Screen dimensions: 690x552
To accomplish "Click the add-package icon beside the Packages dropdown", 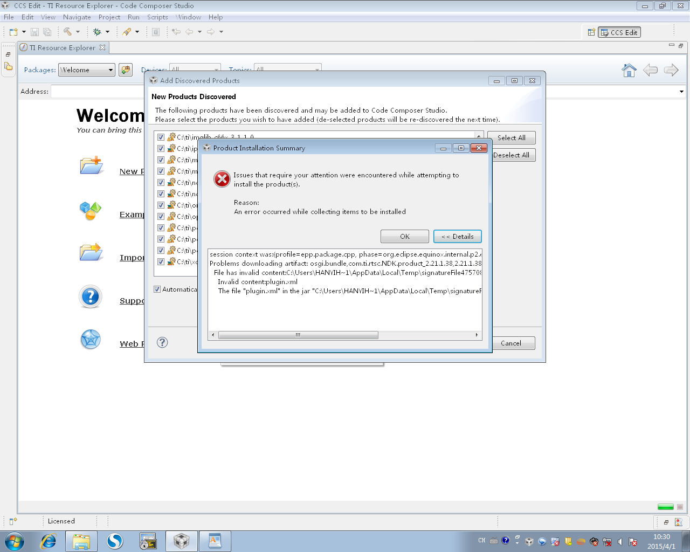I will pyautogui.click(x=126, y=70).
